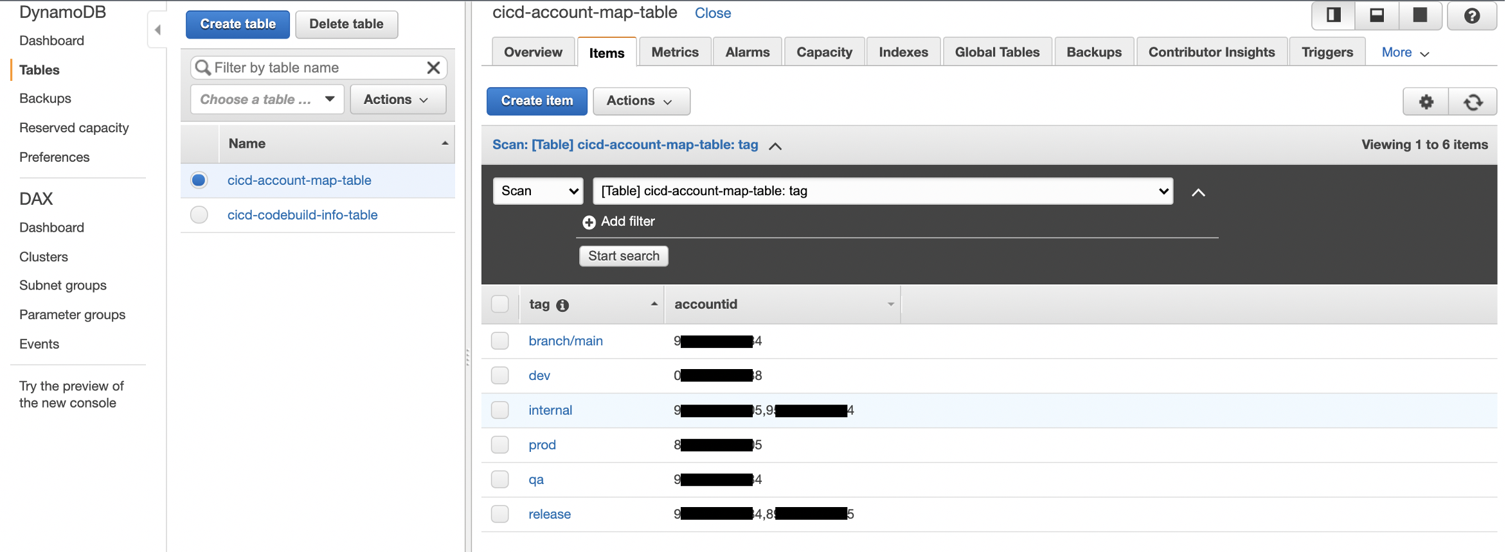Click the Start search button
The height and width of the screenshot is (552, 1508).
pyautogui.click(x=624, y=256)
